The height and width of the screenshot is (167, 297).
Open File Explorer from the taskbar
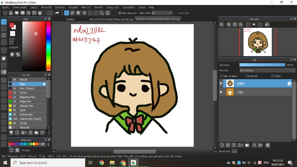click(112, 163)
